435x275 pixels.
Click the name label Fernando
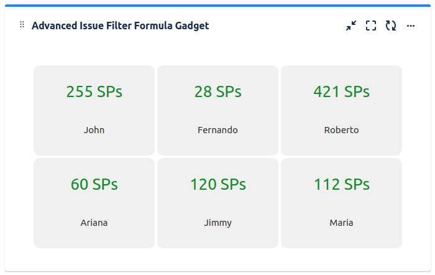pyautogui.click(x=217, y=130)
